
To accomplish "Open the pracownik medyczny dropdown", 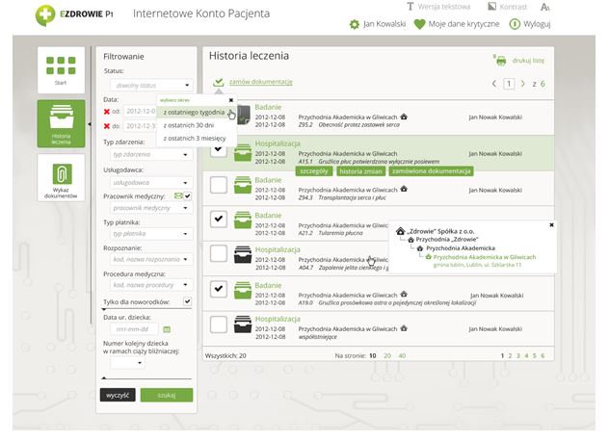I will pos(150,208).
